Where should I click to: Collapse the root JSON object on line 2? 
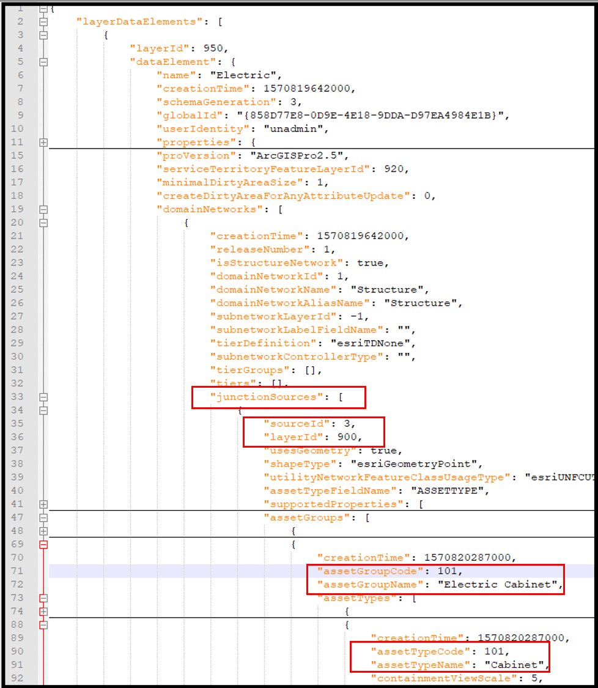pyautogui.click(x=42, y=7)
